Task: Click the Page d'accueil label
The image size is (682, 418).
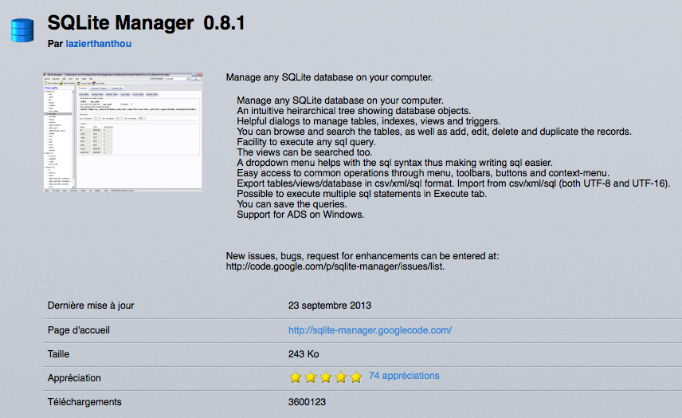Action: [80, 330]
